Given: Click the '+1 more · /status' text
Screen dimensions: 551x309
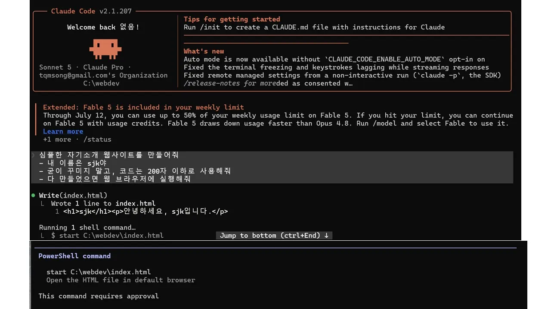Looking at the screenshot, I should 77,139.
